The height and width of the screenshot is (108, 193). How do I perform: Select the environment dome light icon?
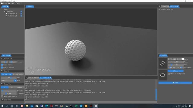pos(163,75)
